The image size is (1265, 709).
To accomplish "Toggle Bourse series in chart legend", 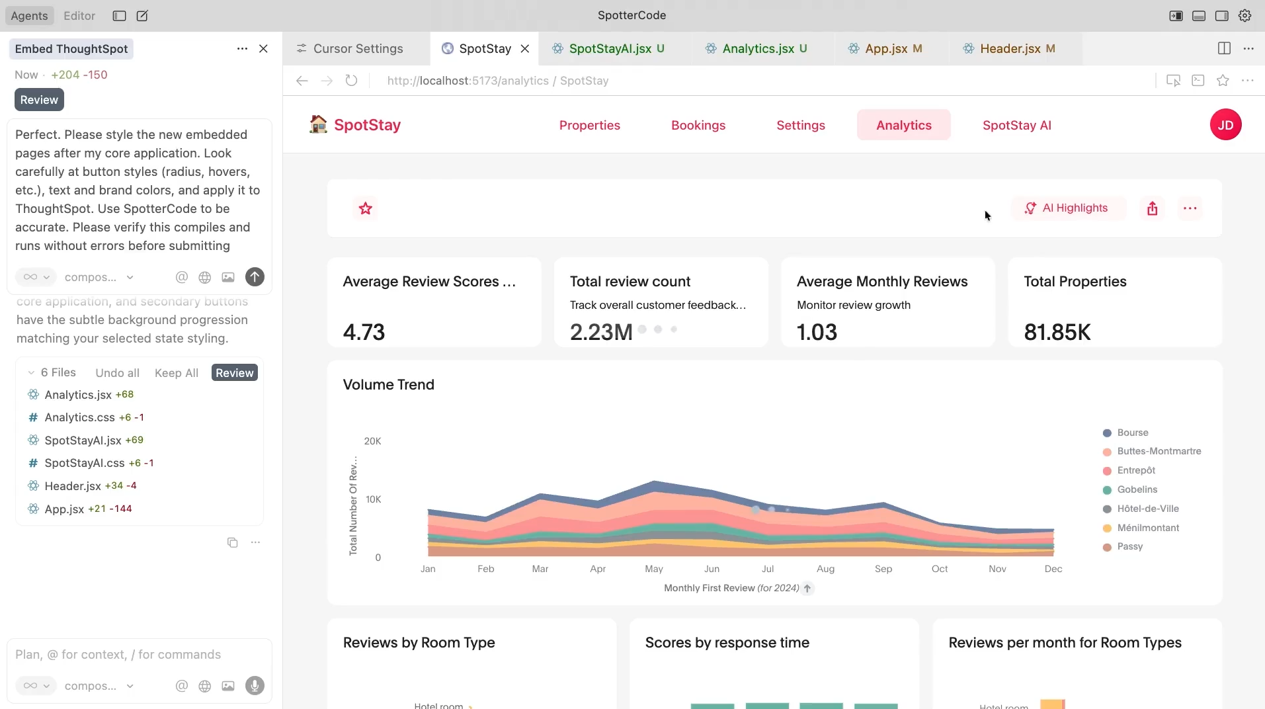I will coord(1132,433).
